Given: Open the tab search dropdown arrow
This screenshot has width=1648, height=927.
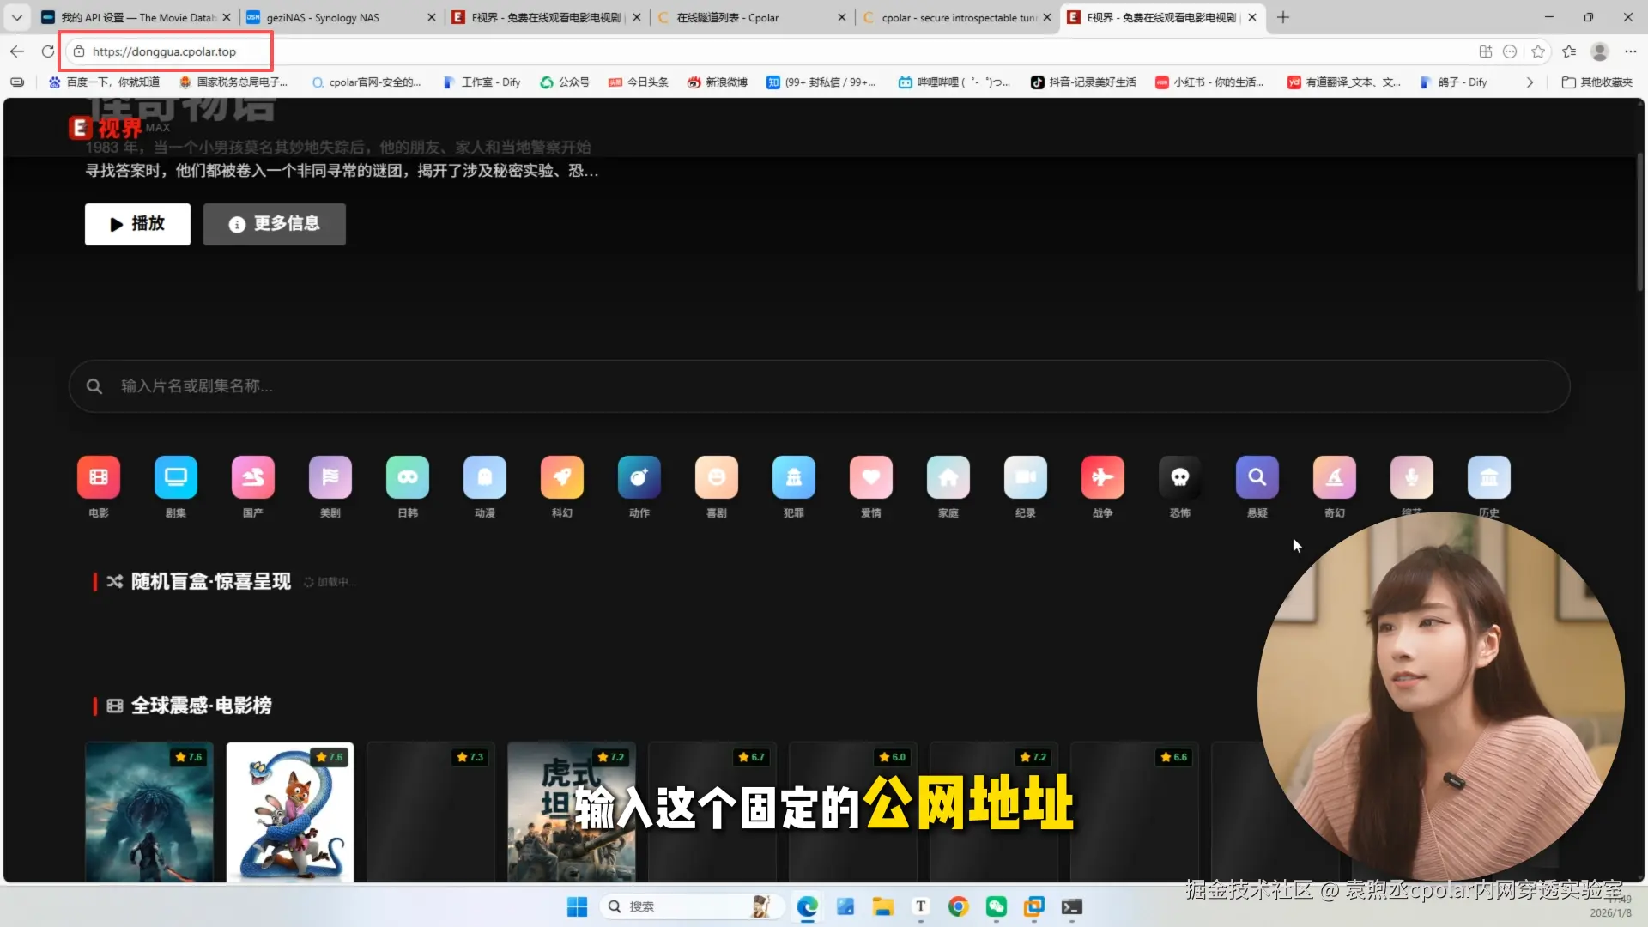Looking at the screenshot, I should pos(17,17).
